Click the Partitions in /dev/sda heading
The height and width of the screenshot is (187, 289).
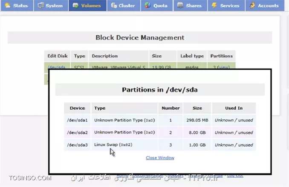click(x=160, y=90)
